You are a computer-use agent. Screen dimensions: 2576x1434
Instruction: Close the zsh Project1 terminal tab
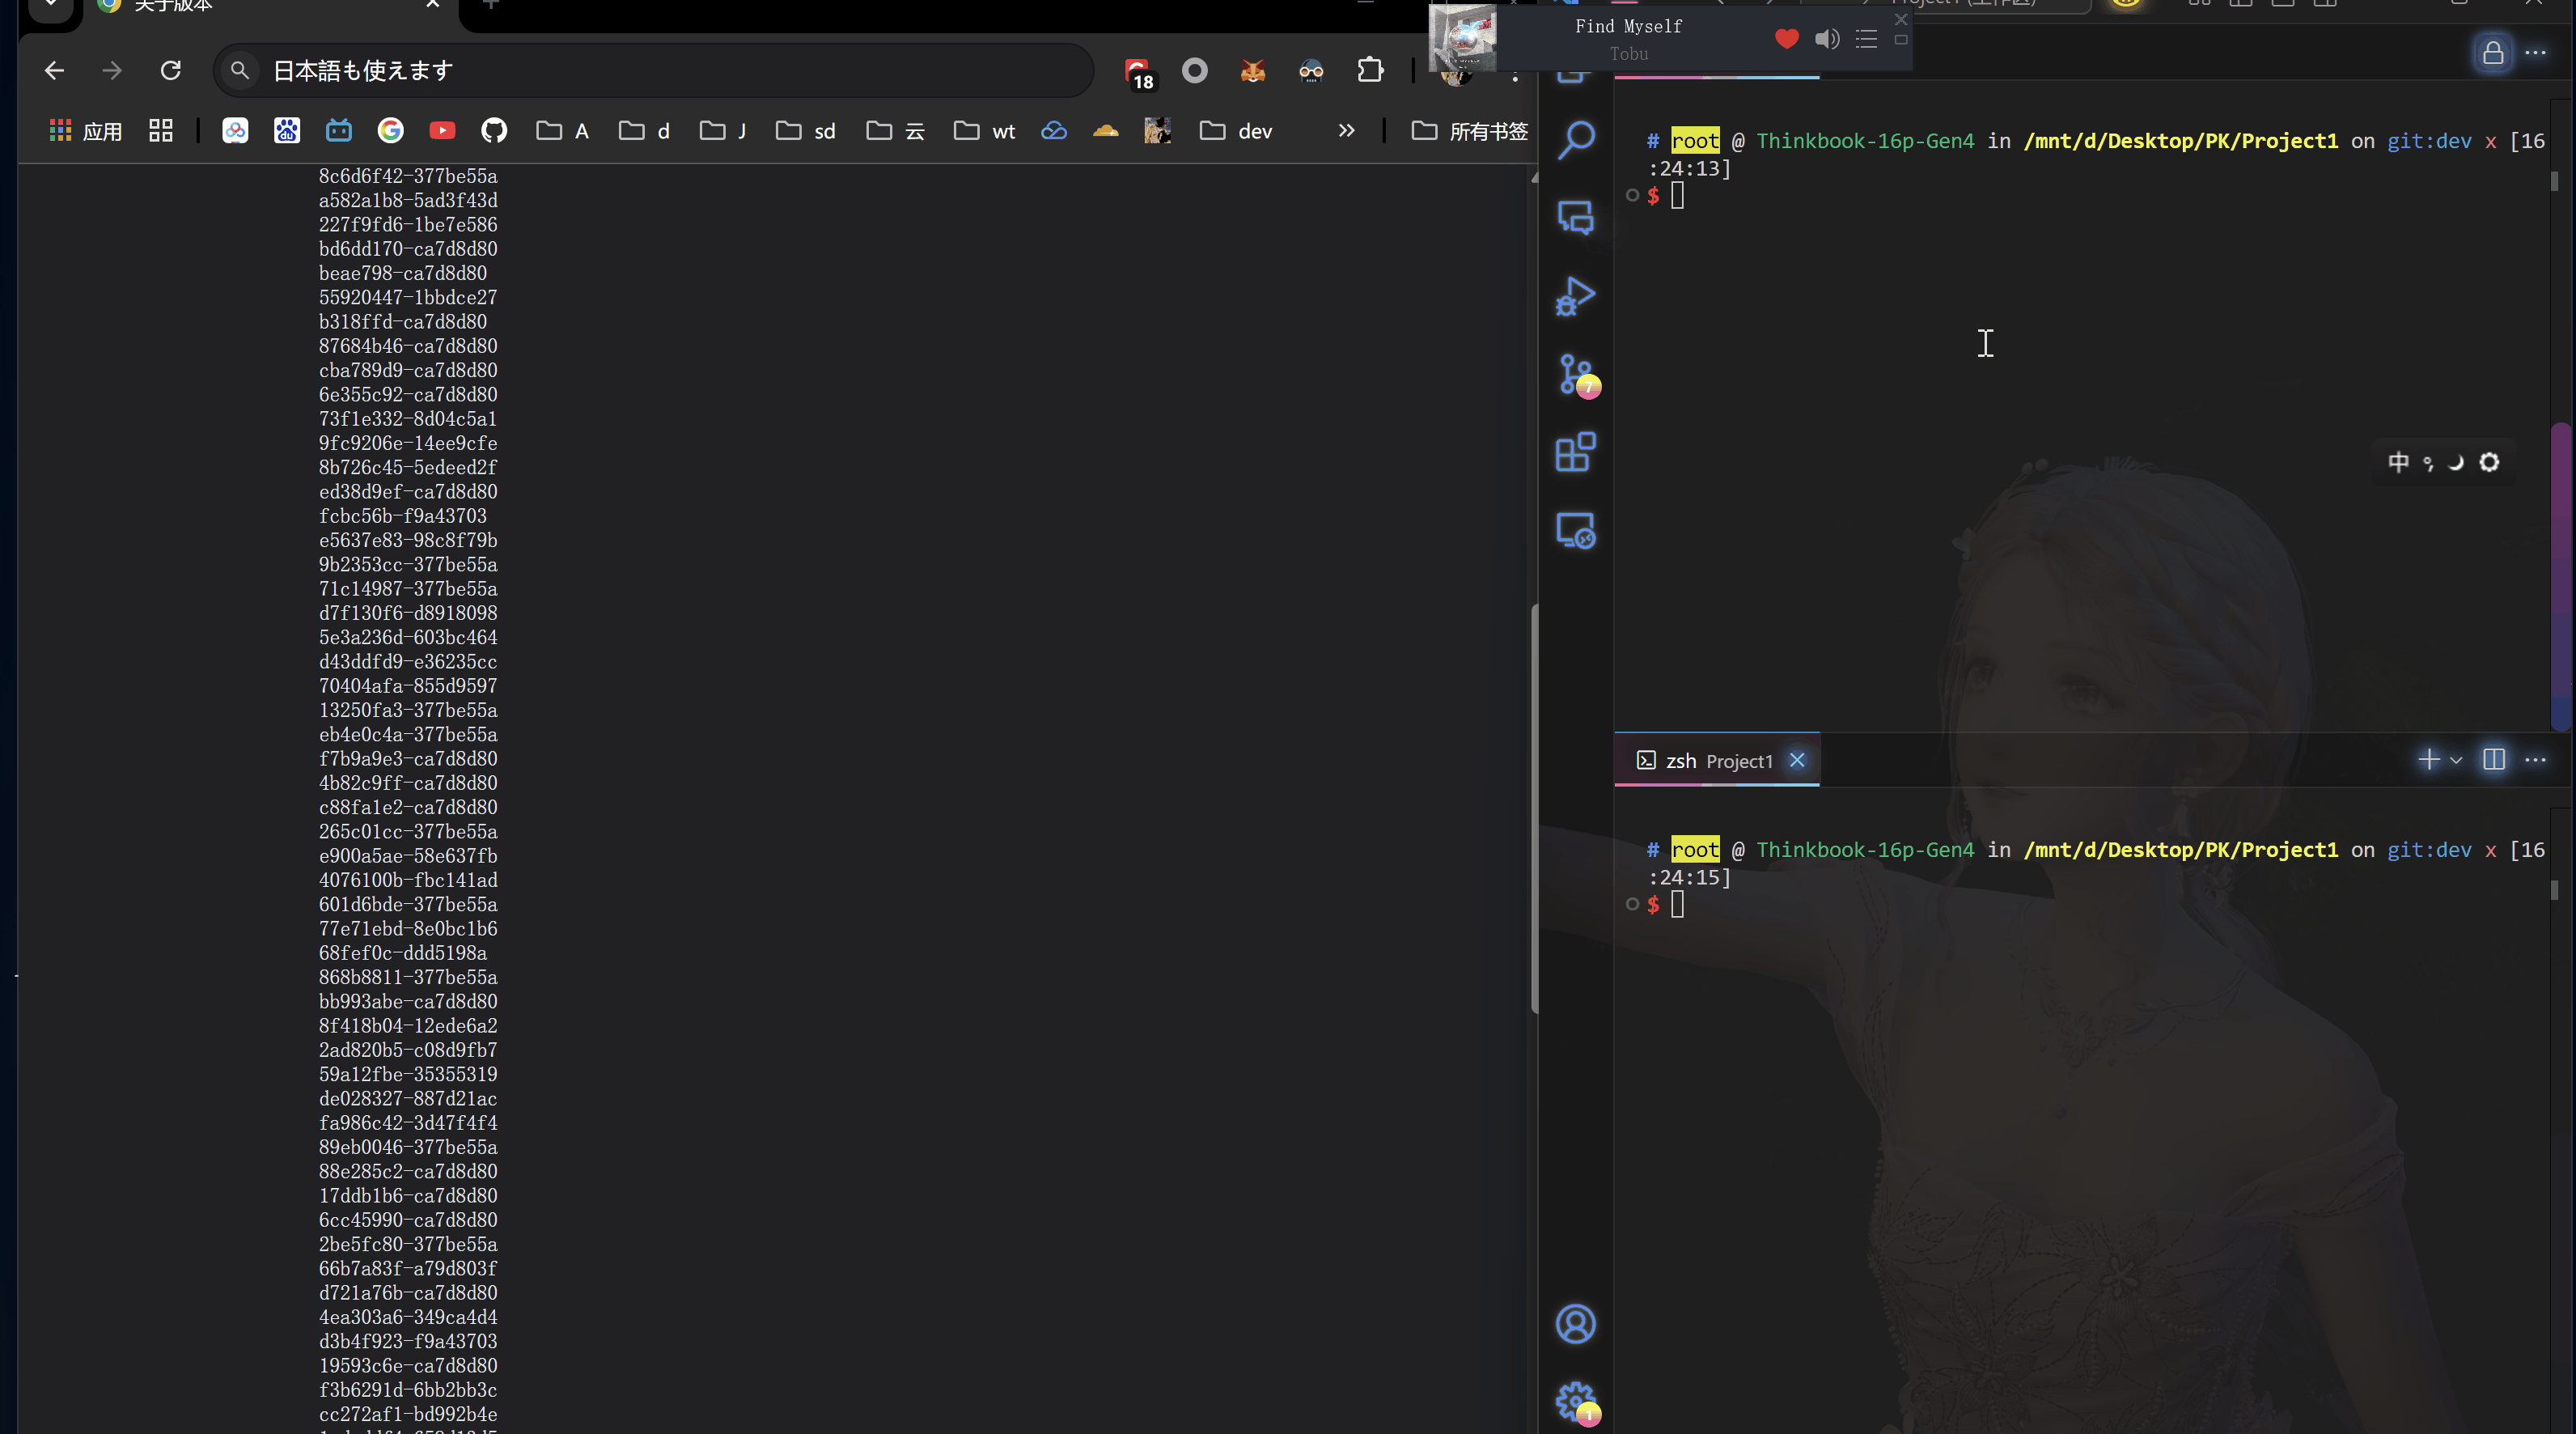(1797, 760)
